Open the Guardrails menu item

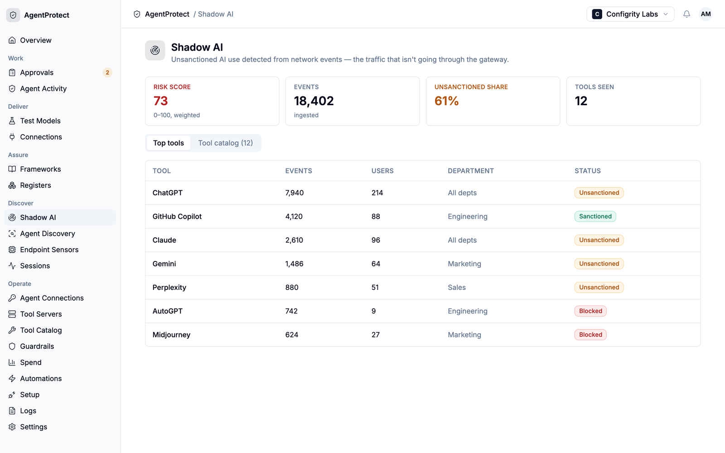tap(60, 347)
